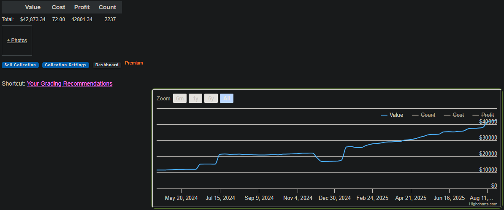
Task: Toggle the Value series in legend
Action: (x=392, y=115)
